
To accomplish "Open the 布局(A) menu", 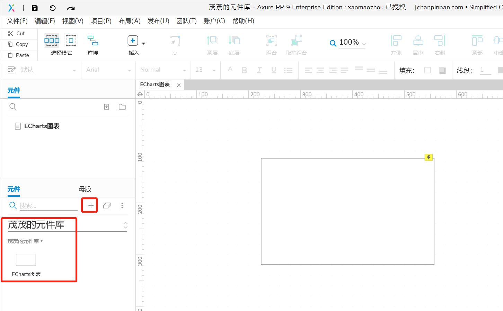I will pos(130,21).
